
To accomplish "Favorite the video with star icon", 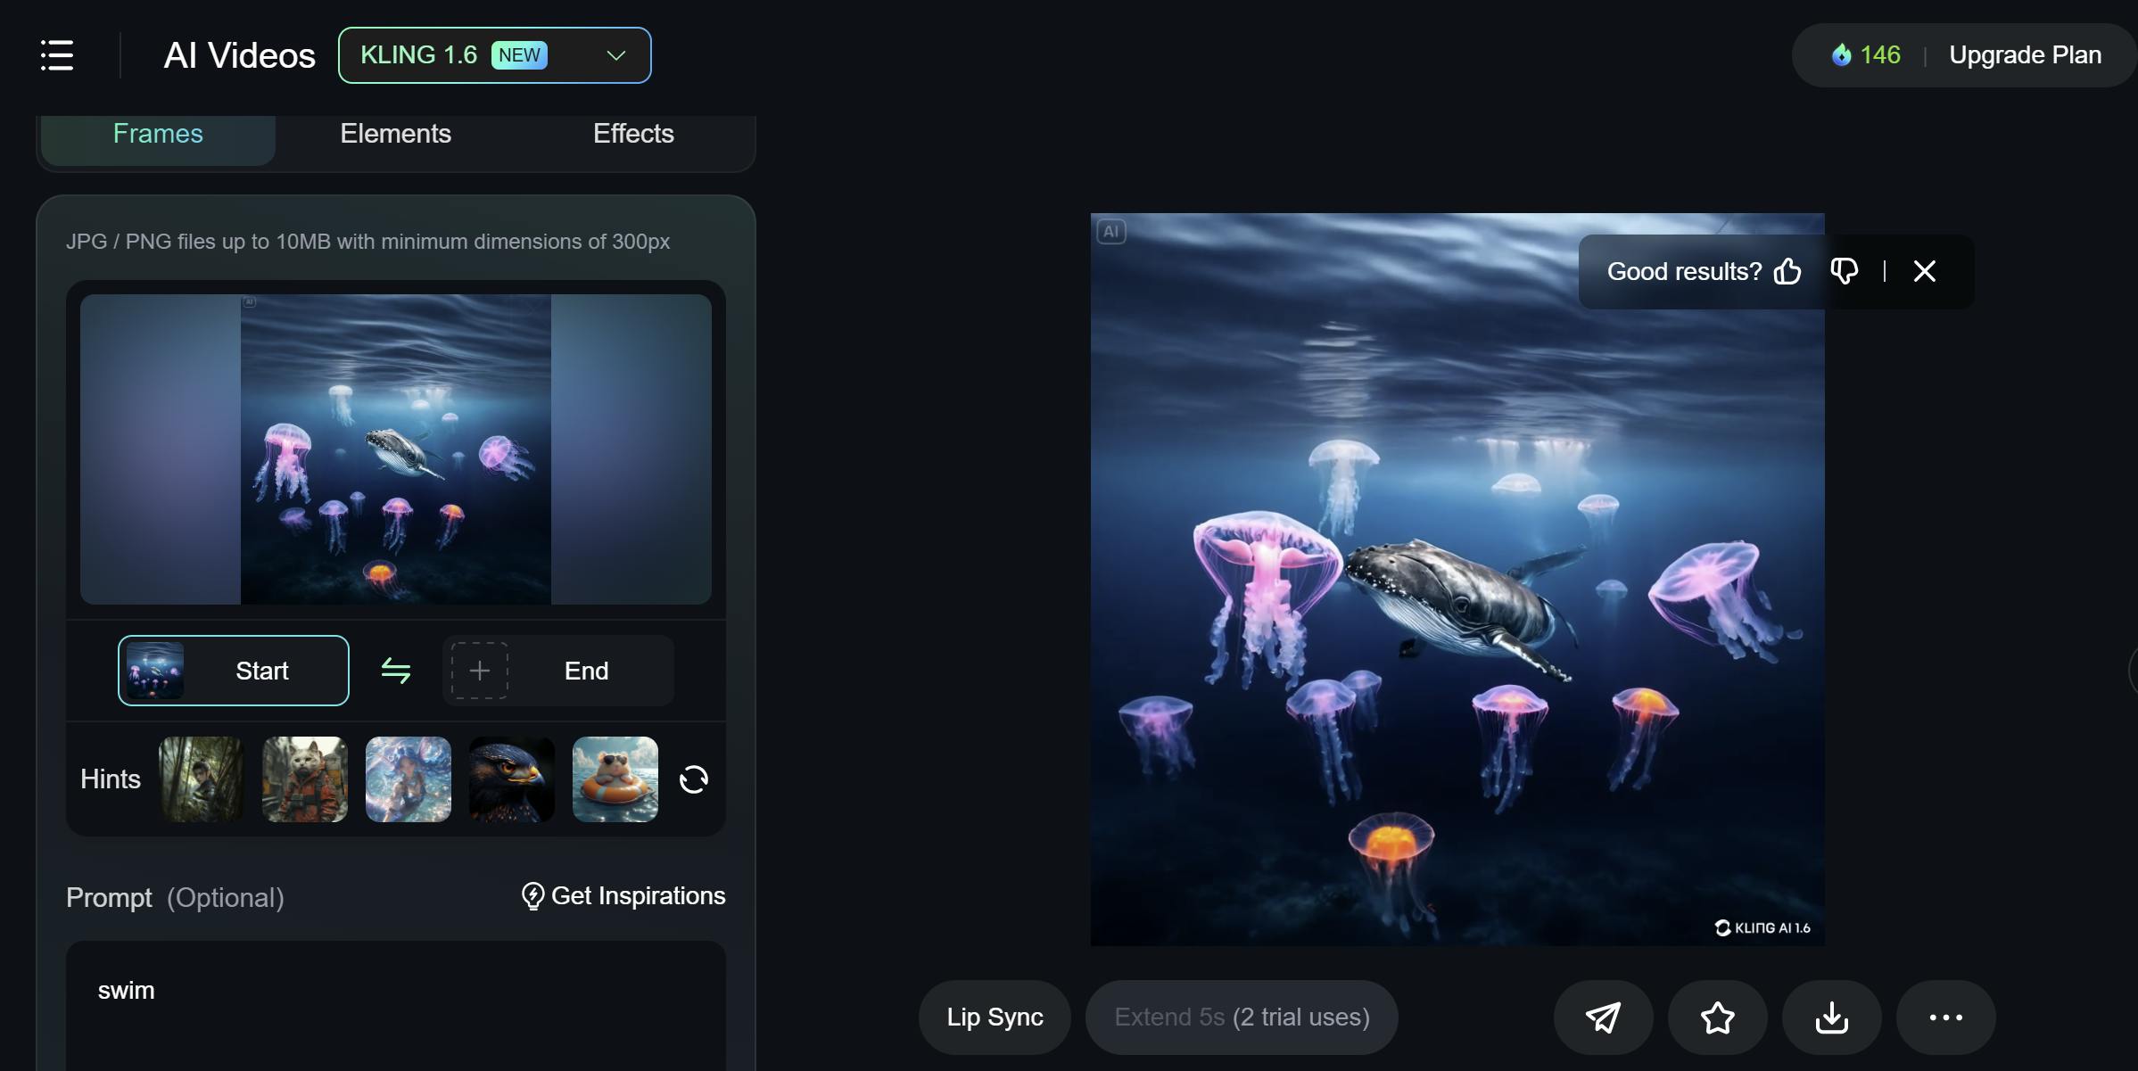I will point(1717,1017).
